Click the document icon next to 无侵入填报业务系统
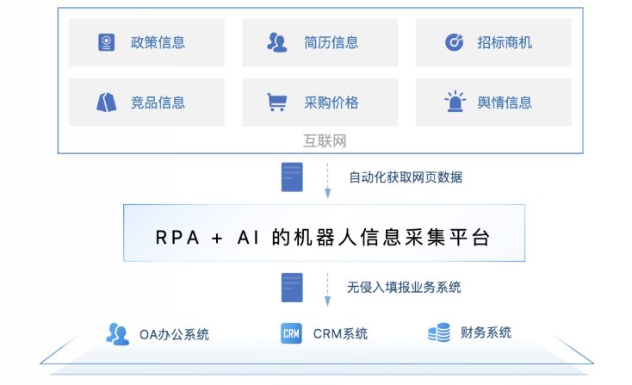The image size is (632, 385). (x=292, y=288)
